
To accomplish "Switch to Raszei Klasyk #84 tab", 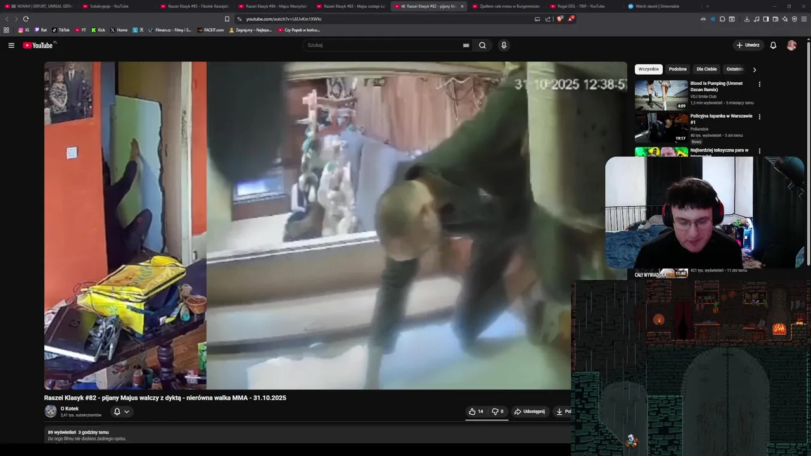I will tap(274, 6).
